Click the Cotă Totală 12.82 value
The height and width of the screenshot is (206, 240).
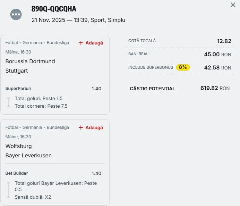point(224,41)
